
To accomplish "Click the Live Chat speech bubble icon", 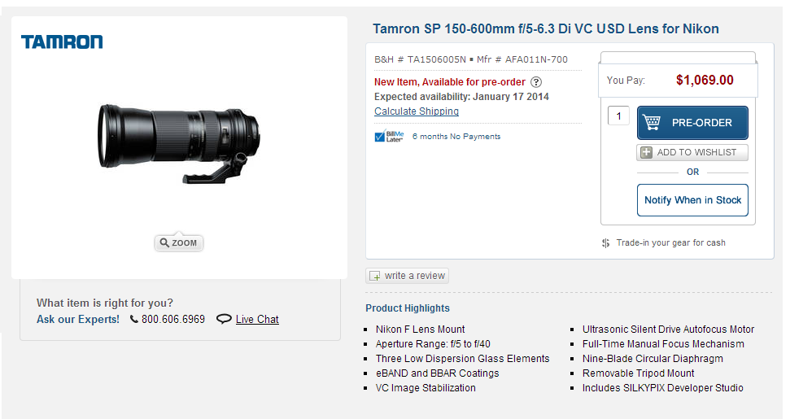I will 224,319.
